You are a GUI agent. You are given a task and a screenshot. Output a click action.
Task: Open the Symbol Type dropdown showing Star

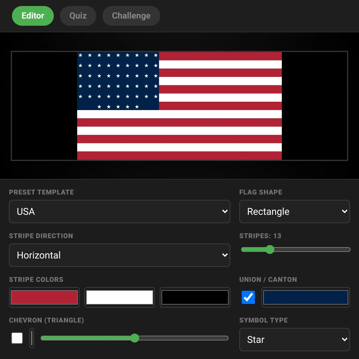(295, 340)
